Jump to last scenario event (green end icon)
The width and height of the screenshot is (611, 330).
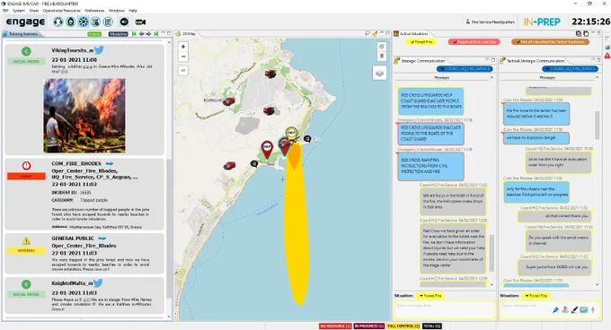tap(155, 34)
